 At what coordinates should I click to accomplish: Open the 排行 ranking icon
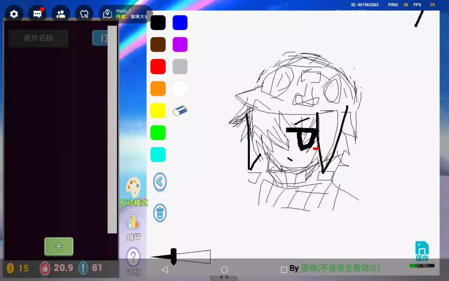[133, 227]
